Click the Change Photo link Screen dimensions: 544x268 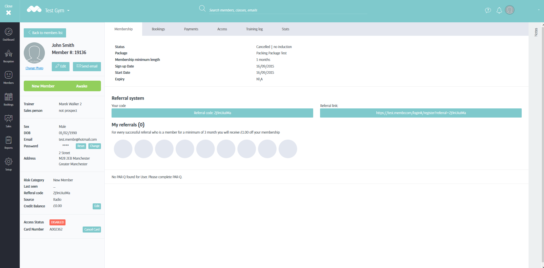(34, 68)
